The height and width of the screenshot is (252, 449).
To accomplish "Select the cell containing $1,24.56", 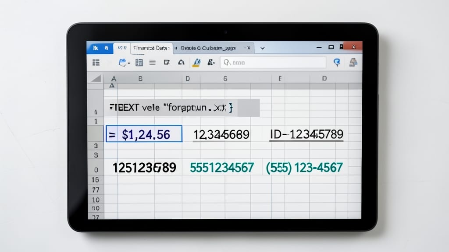I will point(144,134).
